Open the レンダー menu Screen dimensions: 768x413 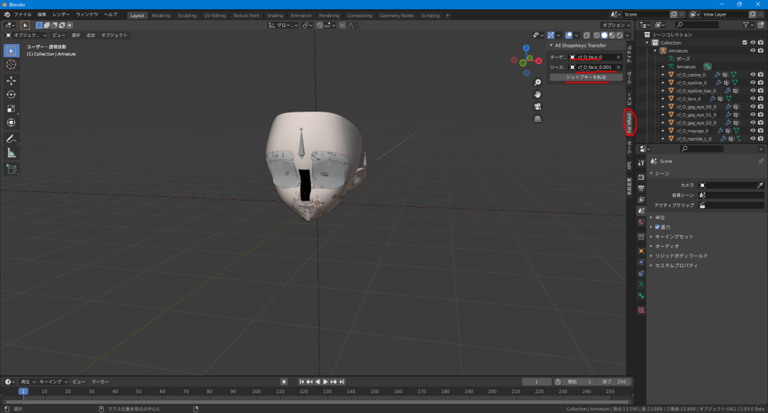point(60,15)
